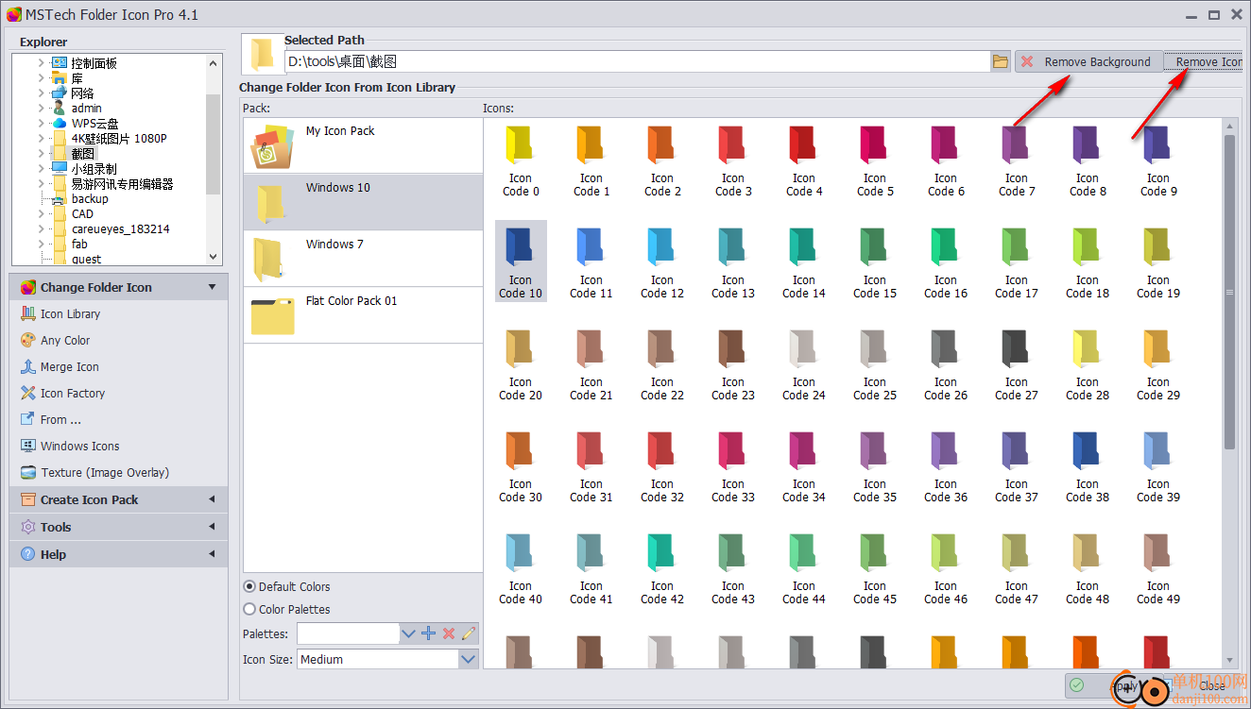Choose Icon Code 42 teal folder
Screen dimensions: 1251x709
pyautogui.click(x=662, y=567)
